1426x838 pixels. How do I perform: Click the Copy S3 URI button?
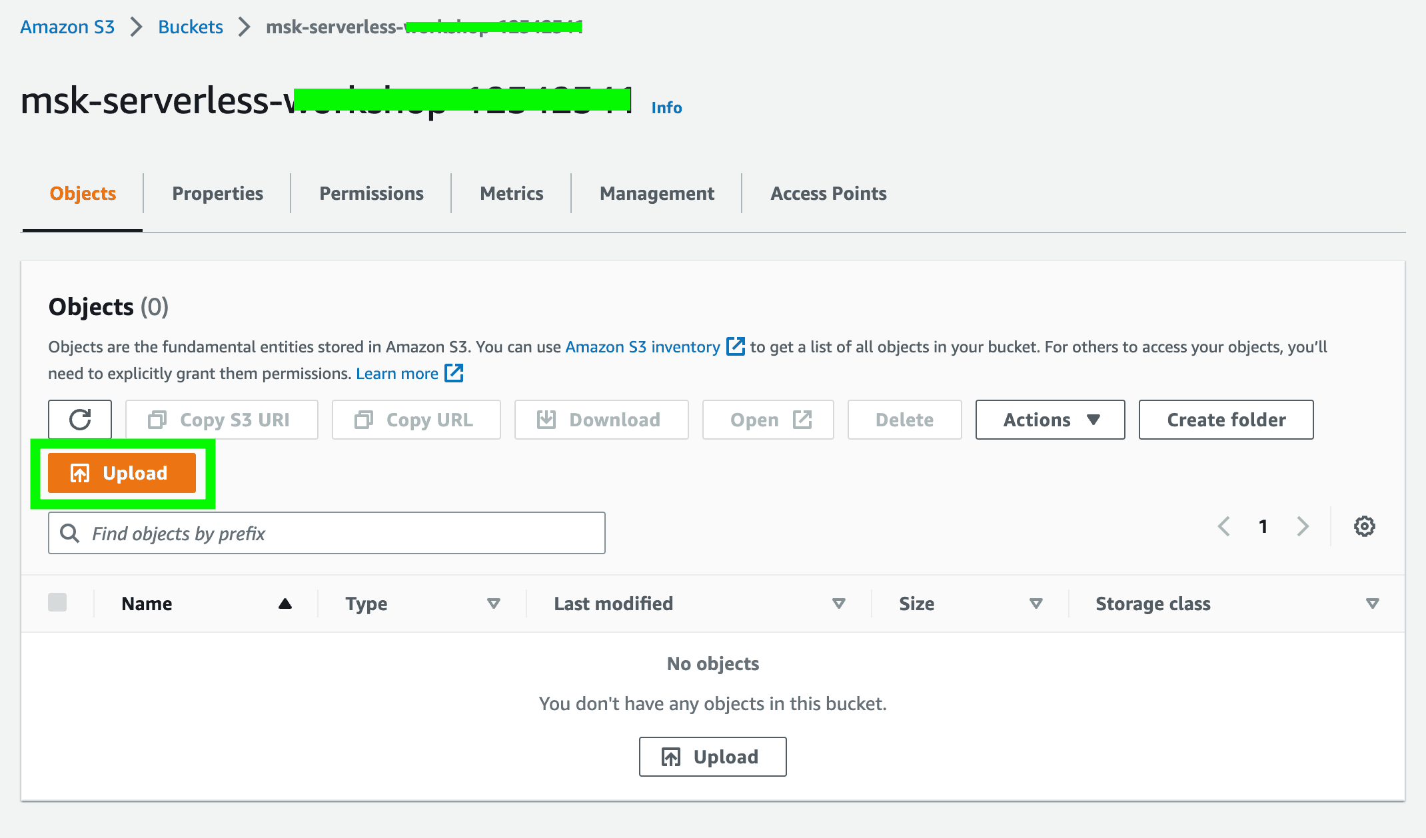coord(222,420)
